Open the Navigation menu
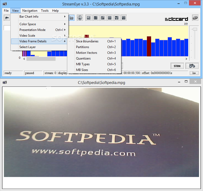This screenshot has height=191, width=203. 30,11
